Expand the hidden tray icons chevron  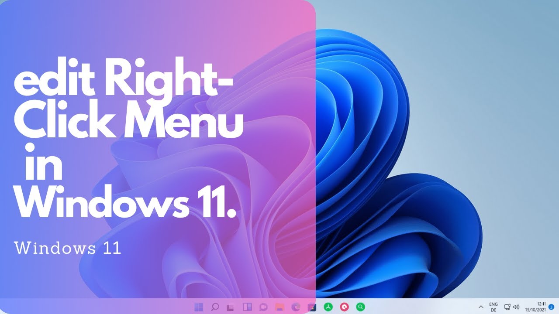[x=481, y=307]
